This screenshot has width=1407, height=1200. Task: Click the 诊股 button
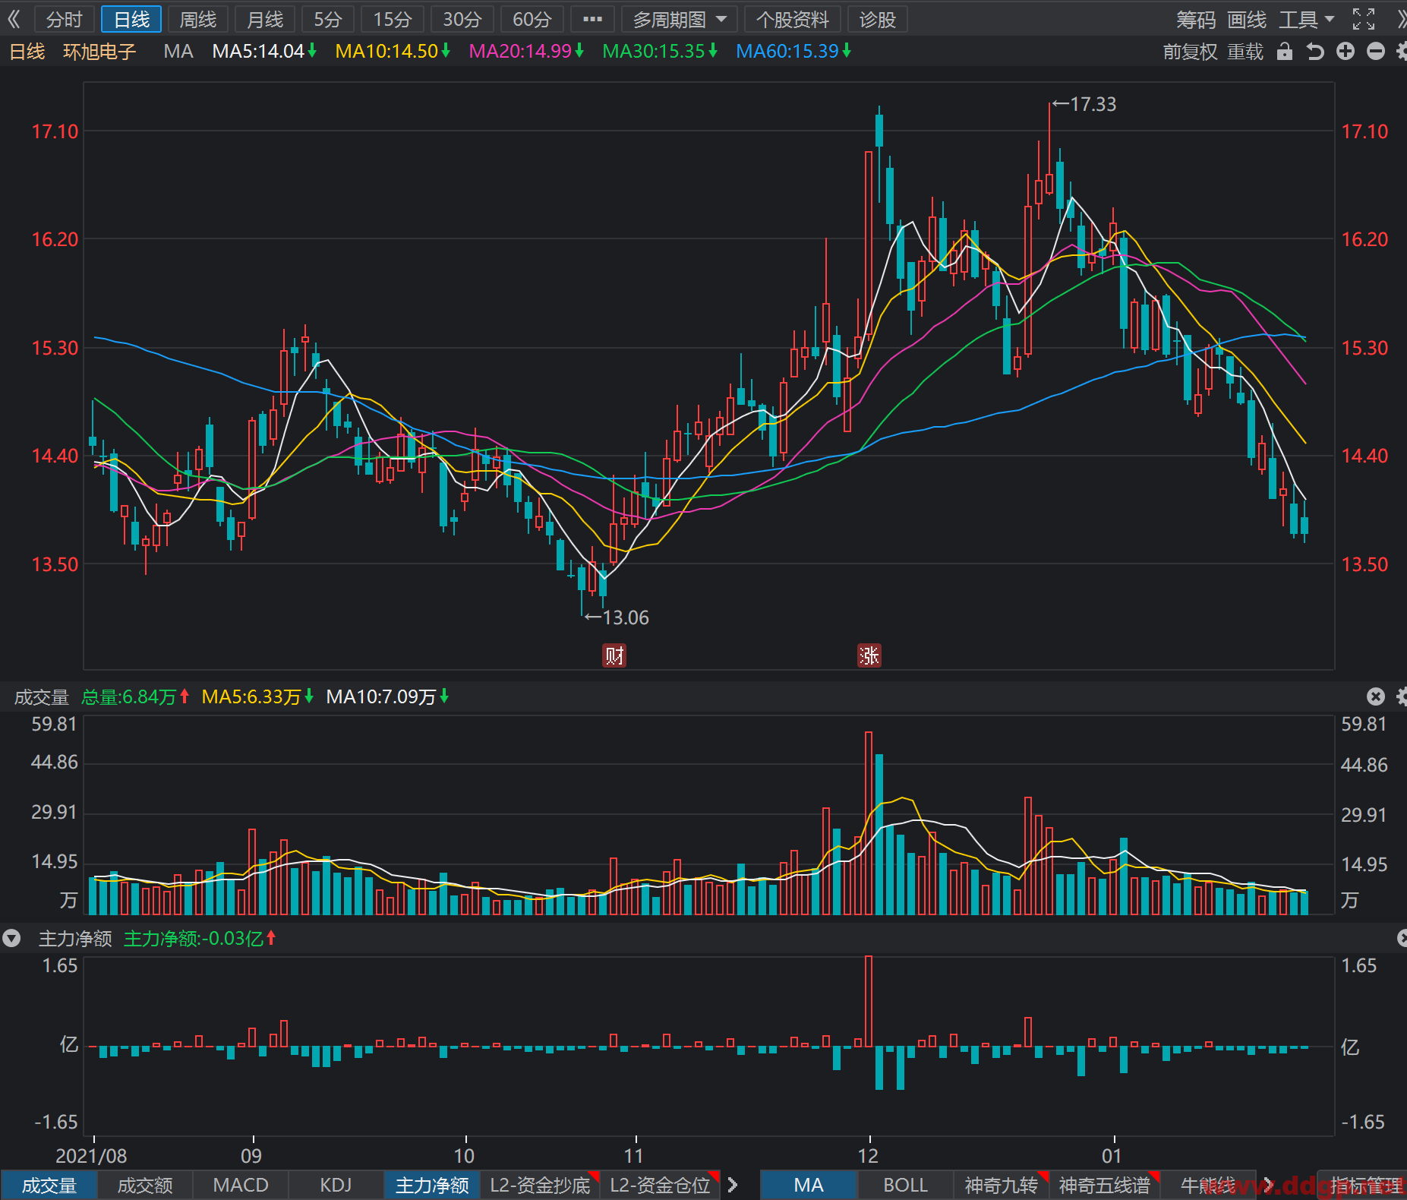878,19
